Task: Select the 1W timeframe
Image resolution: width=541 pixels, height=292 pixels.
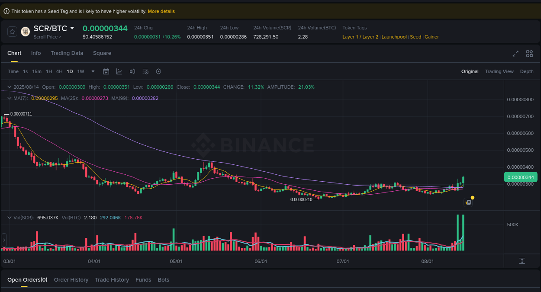Action: coord(81,71)
